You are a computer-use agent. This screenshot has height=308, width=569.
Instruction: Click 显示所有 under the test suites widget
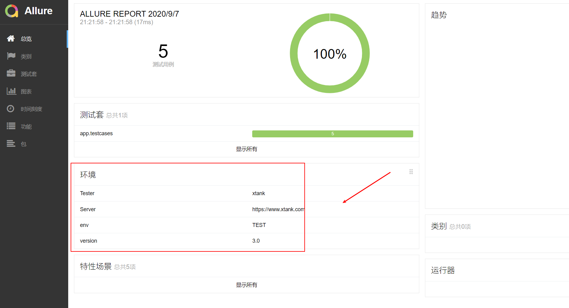246,149
